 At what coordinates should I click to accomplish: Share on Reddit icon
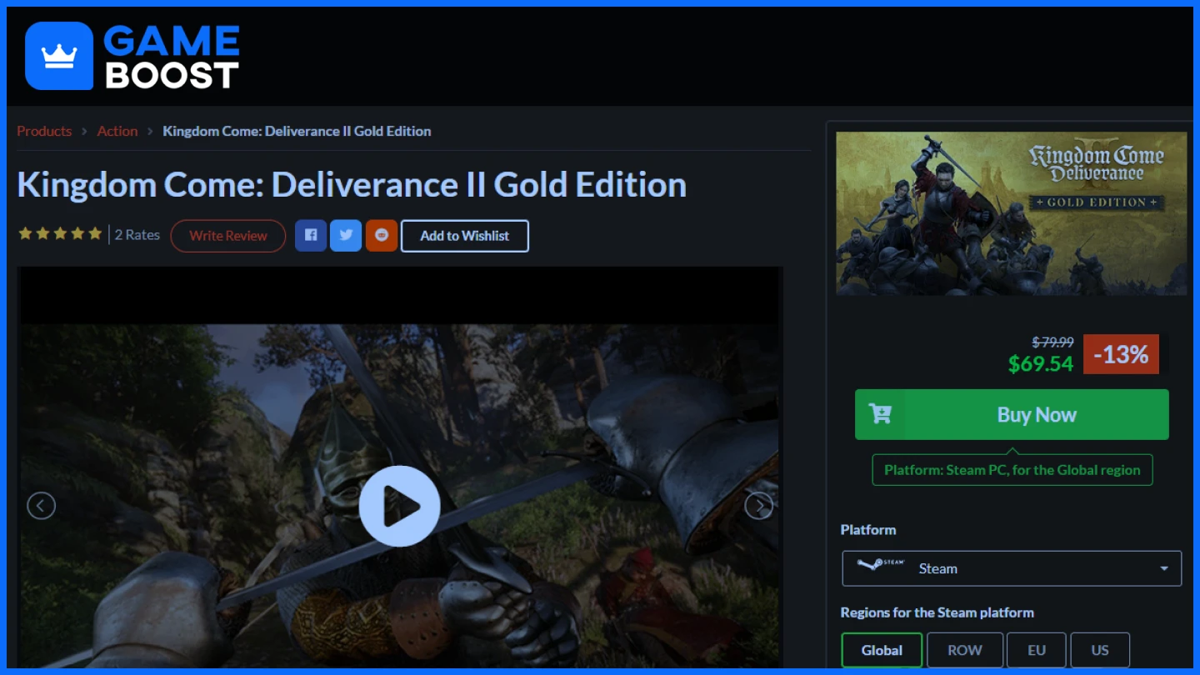point(382,236)
